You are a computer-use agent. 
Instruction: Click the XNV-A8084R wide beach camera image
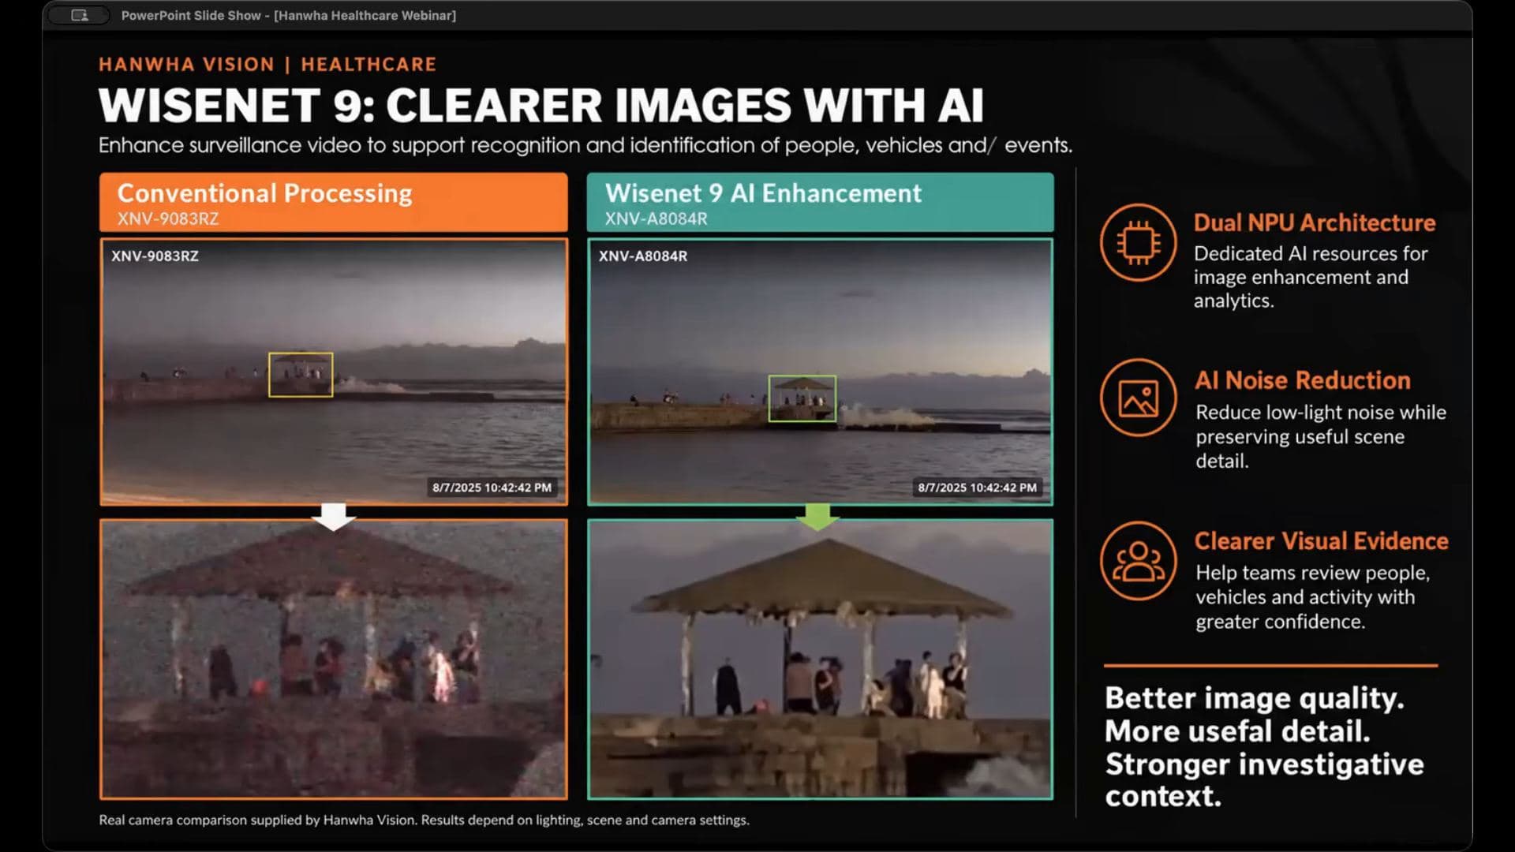pyautogui.click(x=820, y=372)
